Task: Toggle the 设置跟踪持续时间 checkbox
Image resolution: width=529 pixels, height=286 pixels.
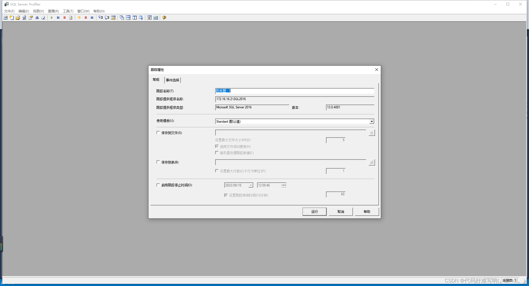Action: click(x=226, y=195)
